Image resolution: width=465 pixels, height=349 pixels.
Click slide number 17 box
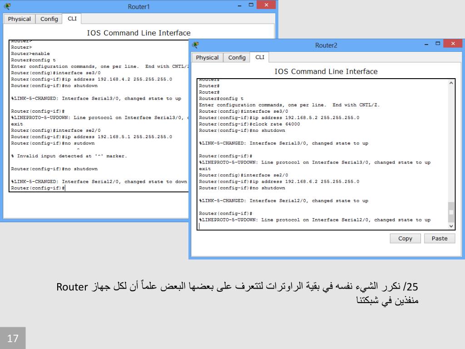click(13, 338)
